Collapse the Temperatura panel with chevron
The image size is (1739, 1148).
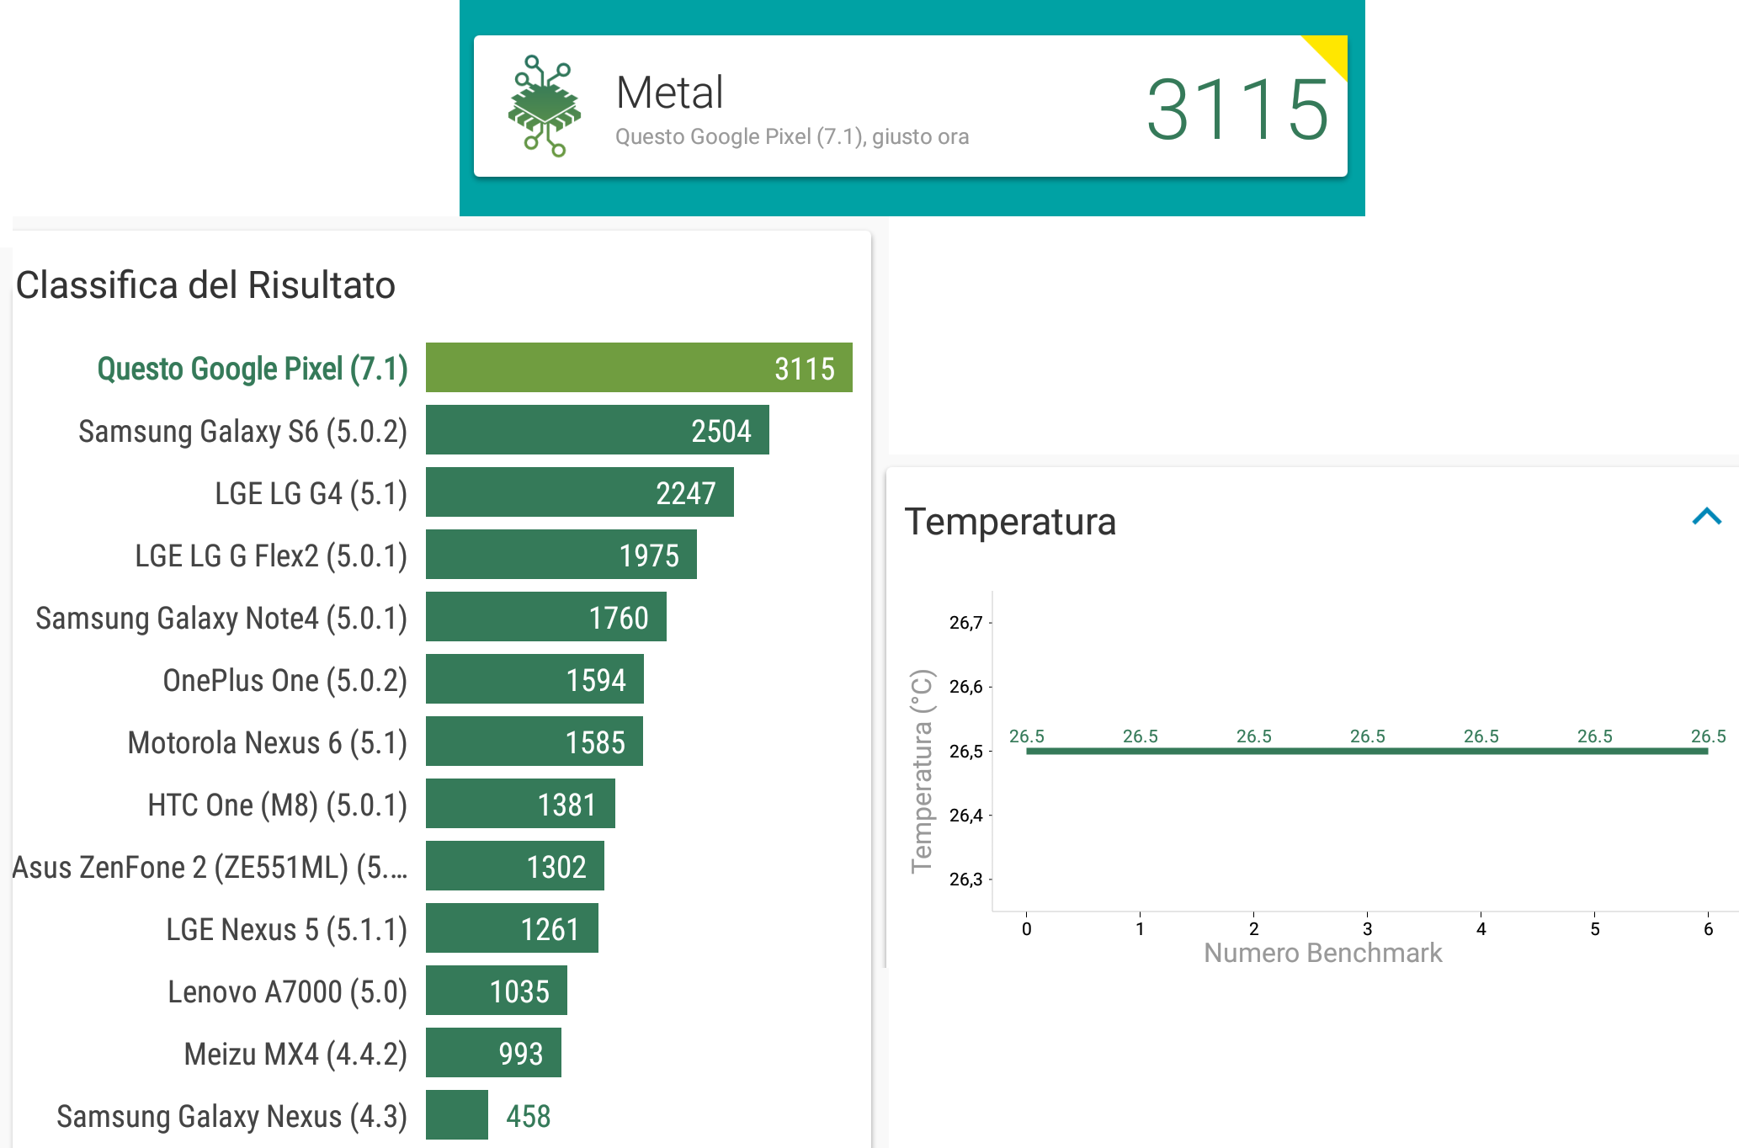(x=1706, y=517)
